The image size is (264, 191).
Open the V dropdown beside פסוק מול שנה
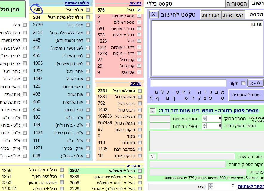[152, 156]
